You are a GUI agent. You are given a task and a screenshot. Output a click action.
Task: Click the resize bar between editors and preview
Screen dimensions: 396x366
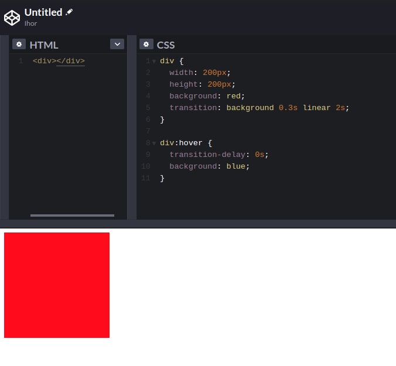pyautogui.click(x=198, y=223)
